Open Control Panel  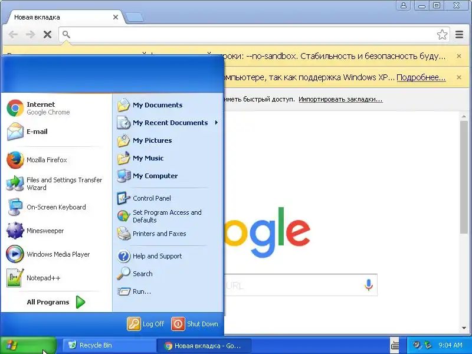[168, 198]
